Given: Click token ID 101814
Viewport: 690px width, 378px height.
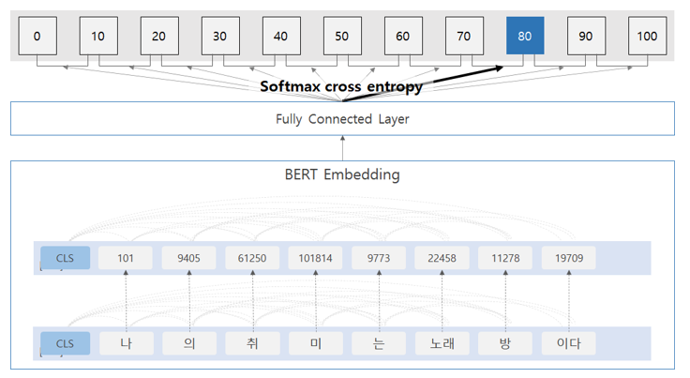Looking at the screenshot, I should [x=315, y=258].
